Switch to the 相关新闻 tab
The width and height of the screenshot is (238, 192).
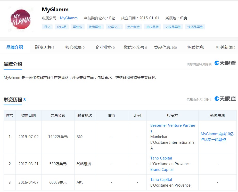coord(226,47)
